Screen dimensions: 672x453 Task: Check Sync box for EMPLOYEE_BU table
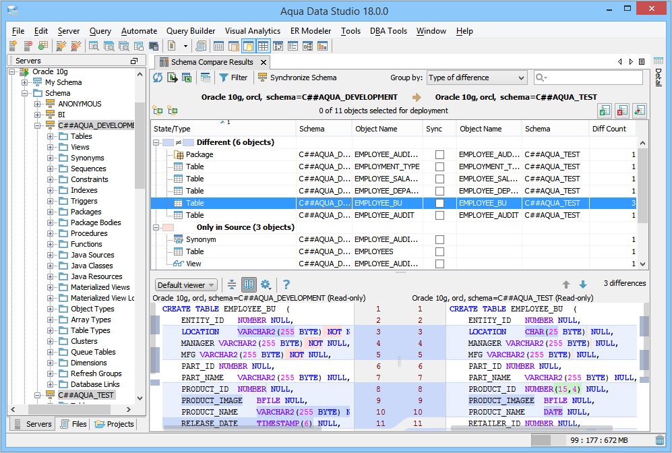point(439,203)
